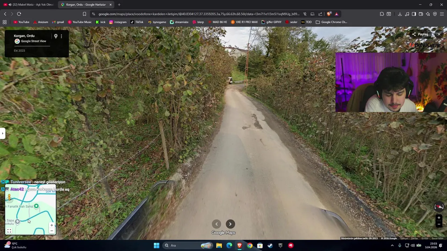The height and width of the screenshot is (251, 447).
Task: Open the sesler bookmark
Action: click(291, 22)
